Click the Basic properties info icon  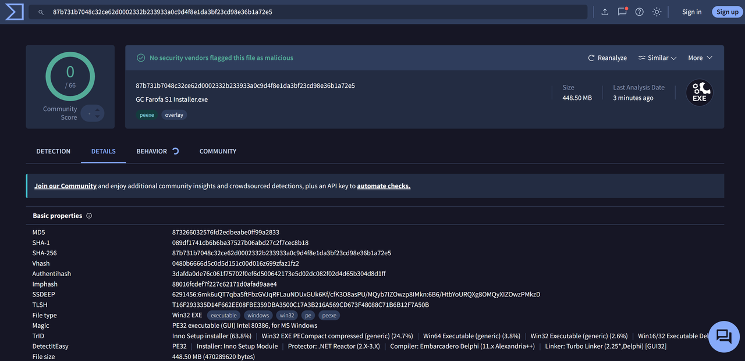89,216
